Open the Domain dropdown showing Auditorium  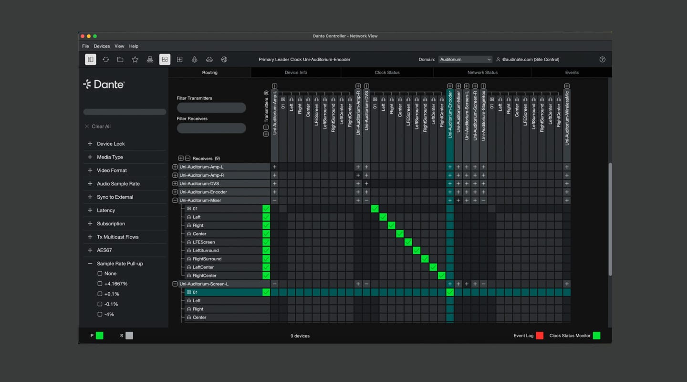465,60
